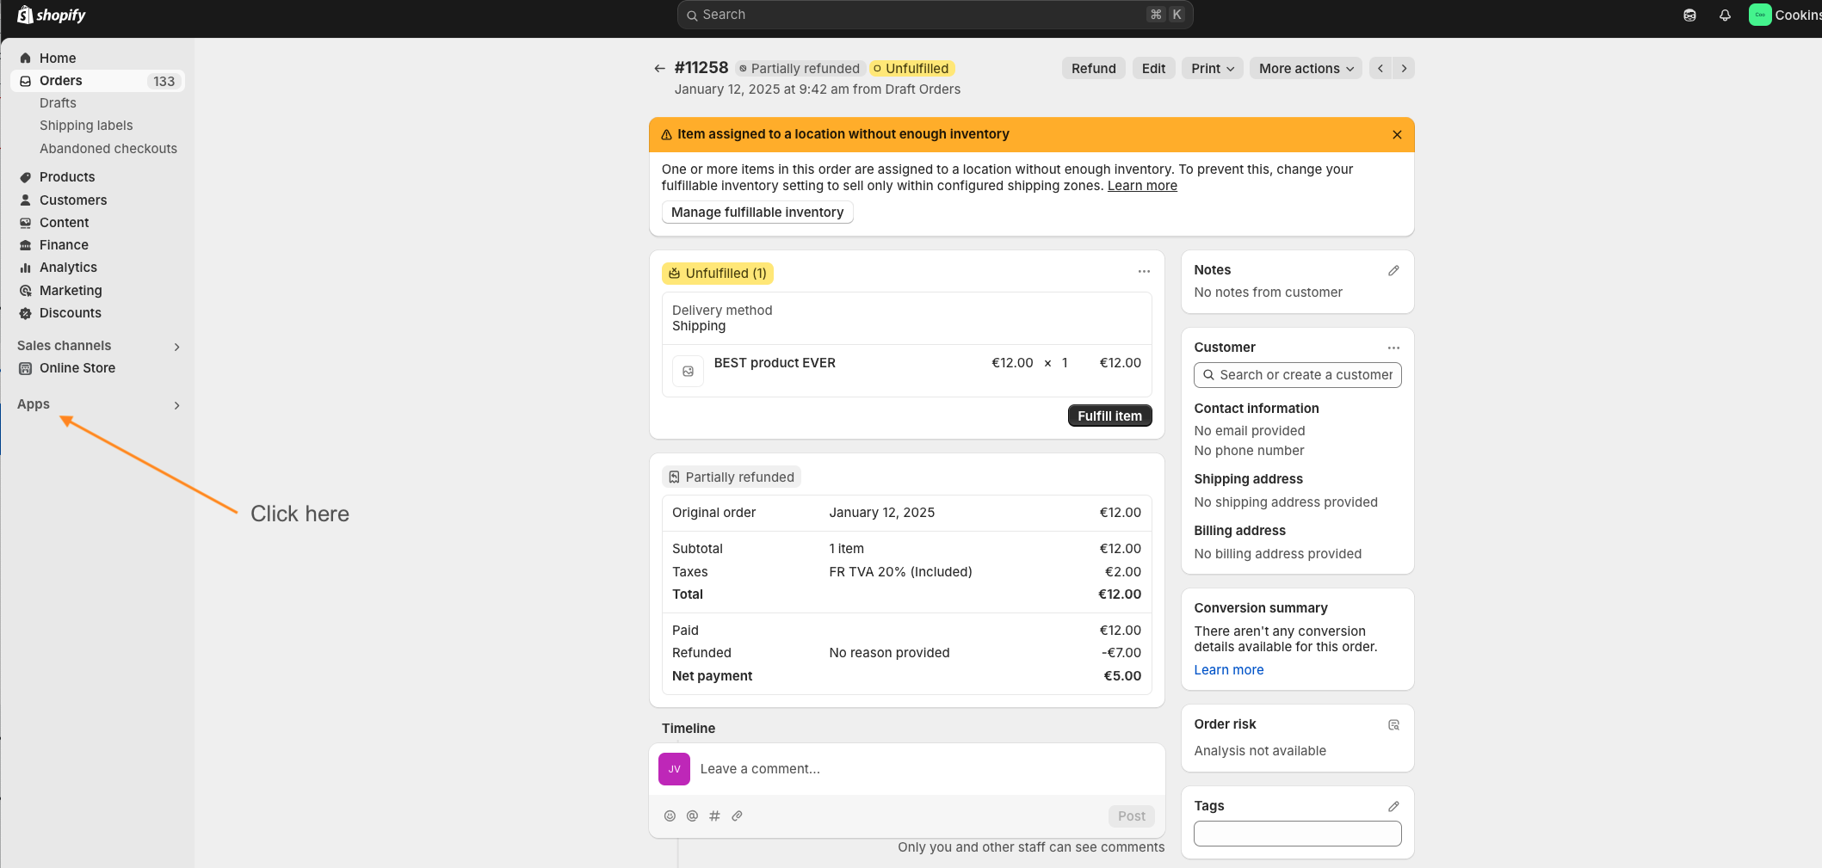Open the Print dropdown
Screen dimensions: 1822x868
click(x=1211, y=68)
